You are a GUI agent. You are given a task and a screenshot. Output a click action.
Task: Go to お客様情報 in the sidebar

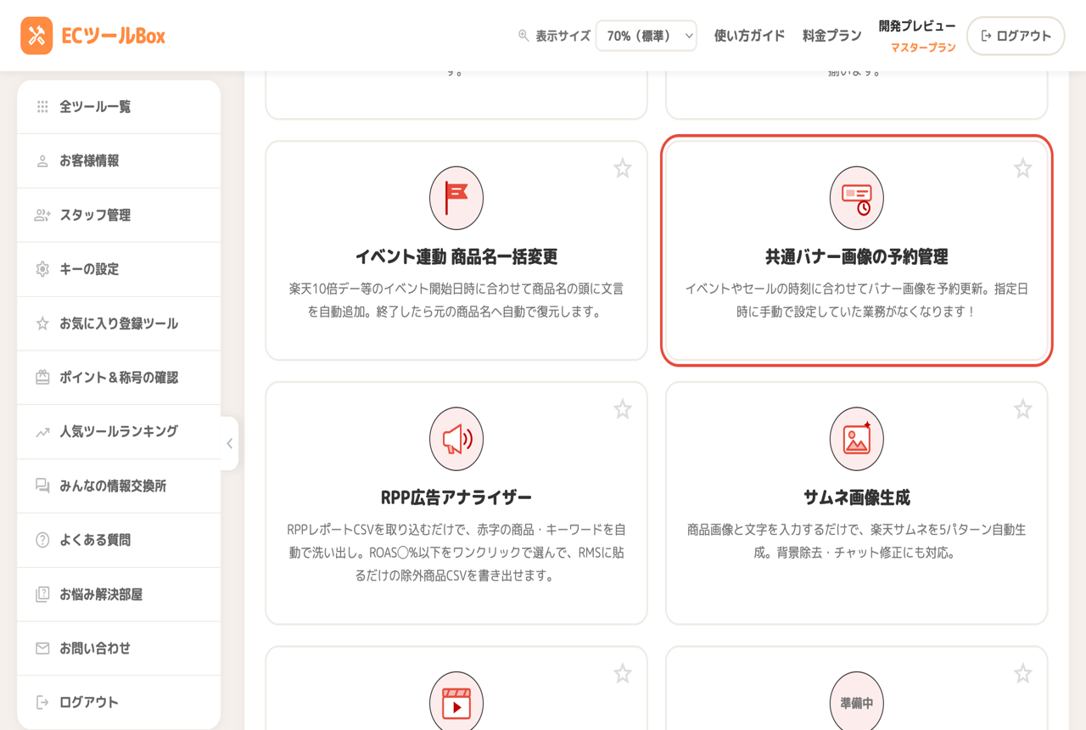tap(119, 161)
